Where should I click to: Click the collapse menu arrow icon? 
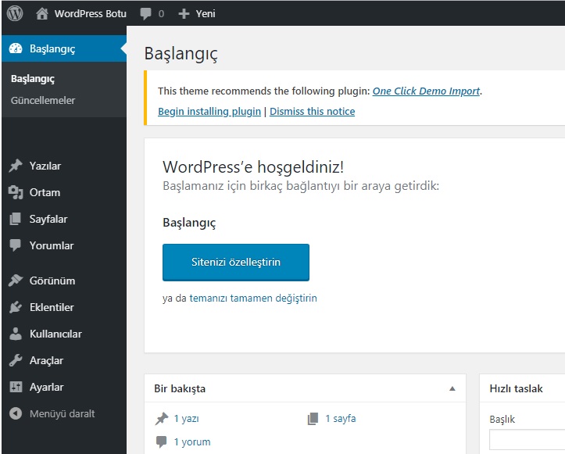click(16, 413)
